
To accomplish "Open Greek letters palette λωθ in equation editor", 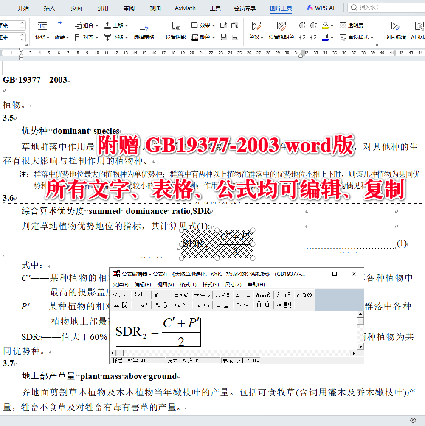I will [x=283, y=294].
